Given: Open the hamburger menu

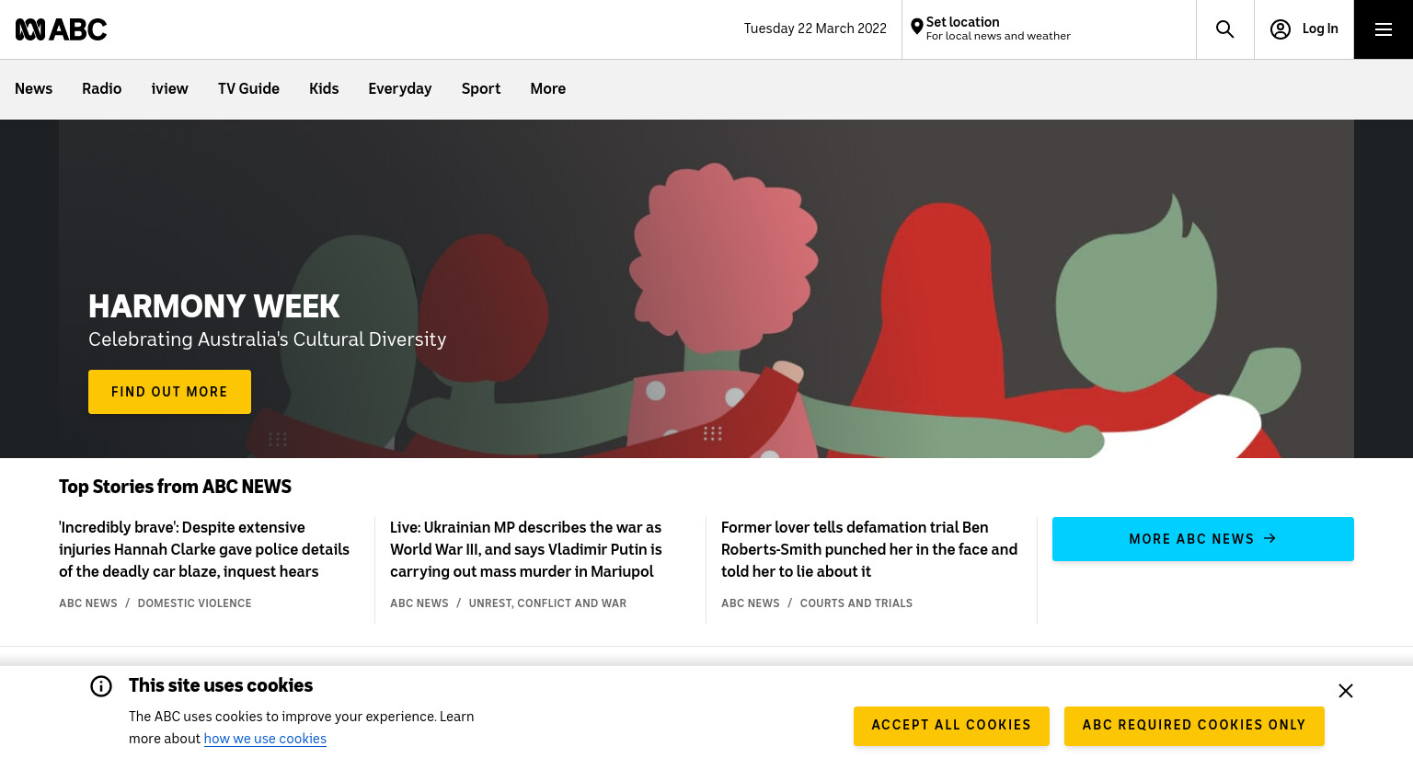Looking at the screenshot, I should [1383, 29].
